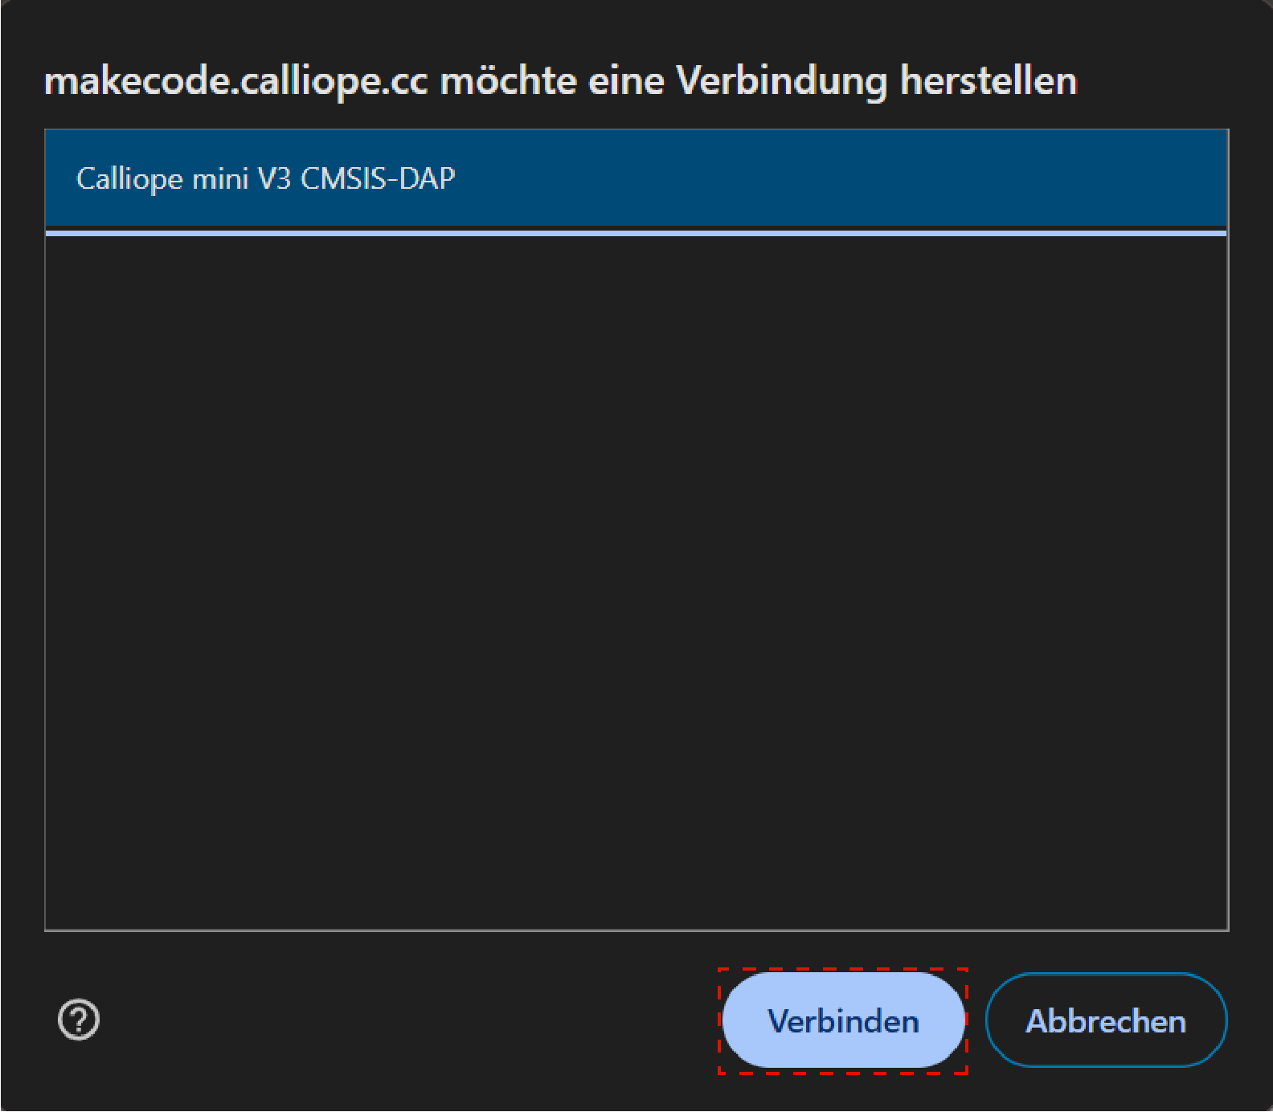Image resolution: width=1273 pixels, height=1112 pixels.
Task: Click the Verbinden button
Action: point(843,1020)
